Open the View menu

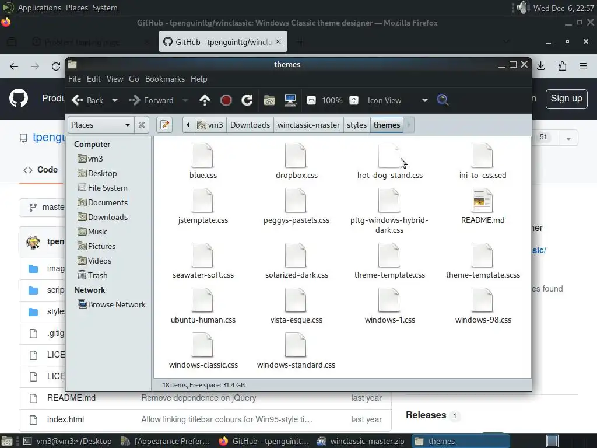115,79
